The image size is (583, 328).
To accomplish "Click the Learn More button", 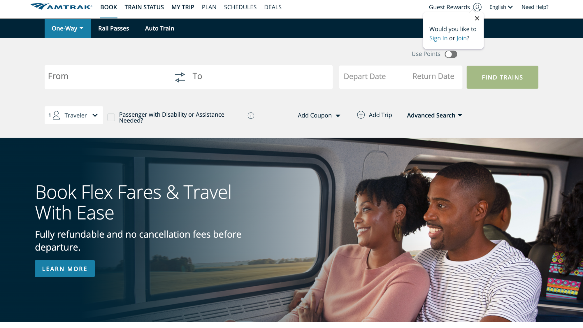I will 65,269.
